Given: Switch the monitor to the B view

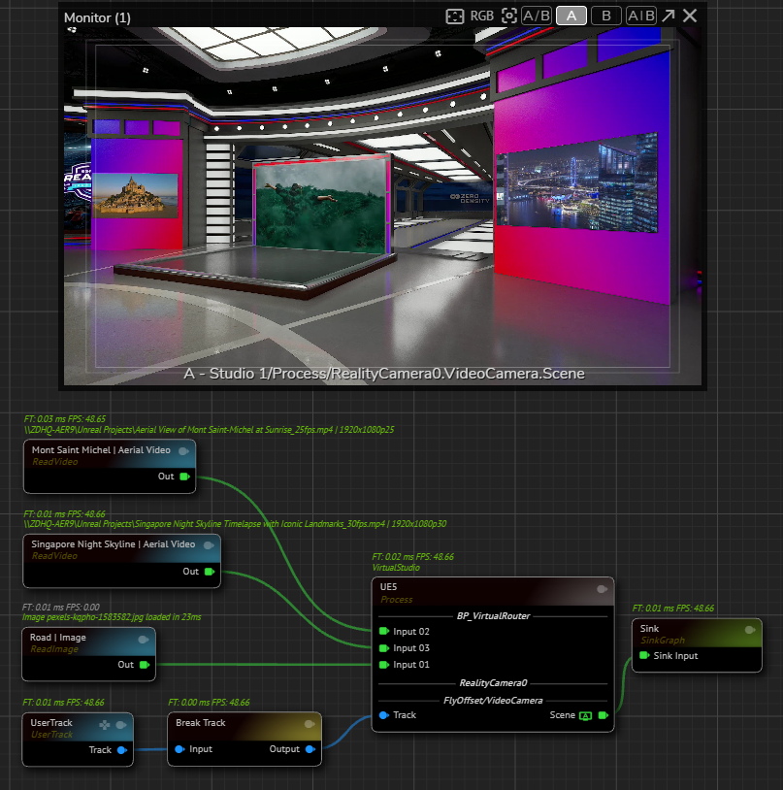Looking at the screenshot, I should (x=605, y=16).
